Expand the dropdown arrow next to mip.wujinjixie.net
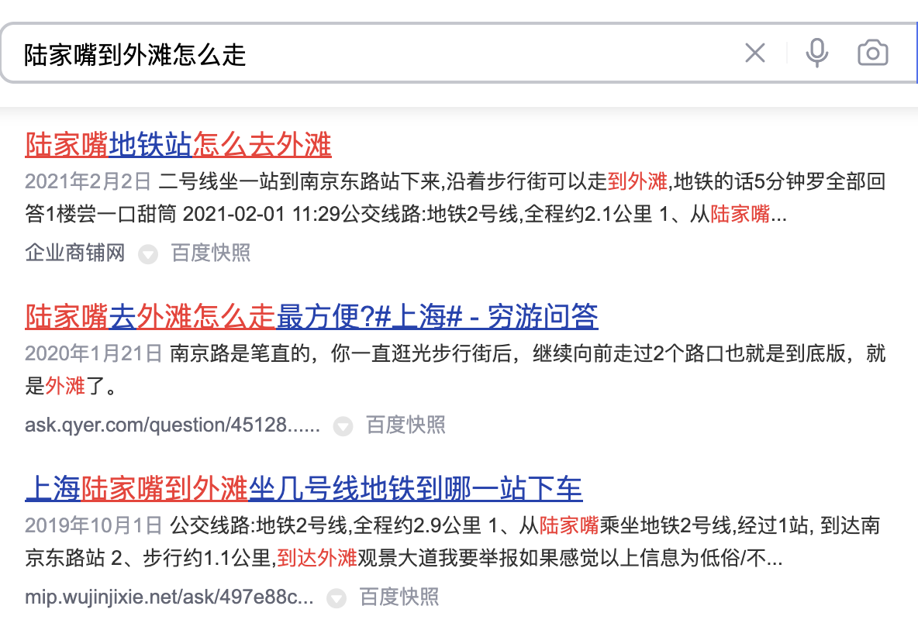Viewport: 918px width, 623px height. pyautogui.click(x=336, y=598)
